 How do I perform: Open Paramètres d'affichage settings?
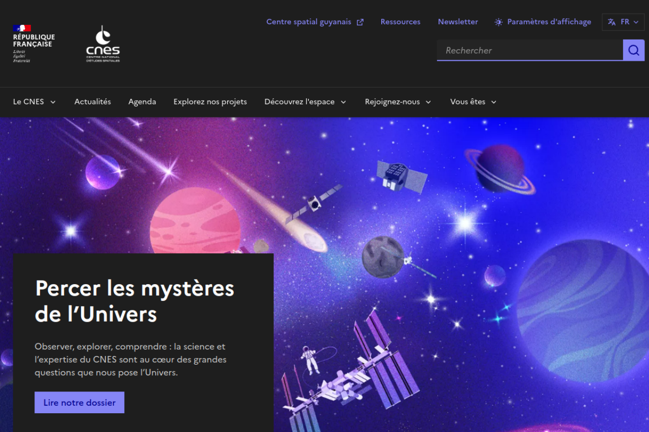(x=543, y=22)
